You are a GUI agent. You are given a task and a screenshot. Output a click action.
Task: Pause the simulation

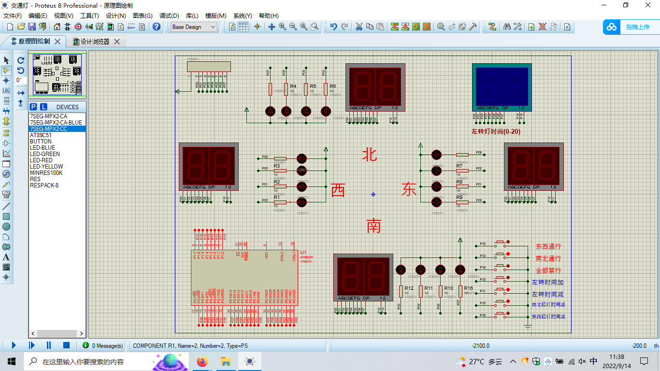click(49, 345)
